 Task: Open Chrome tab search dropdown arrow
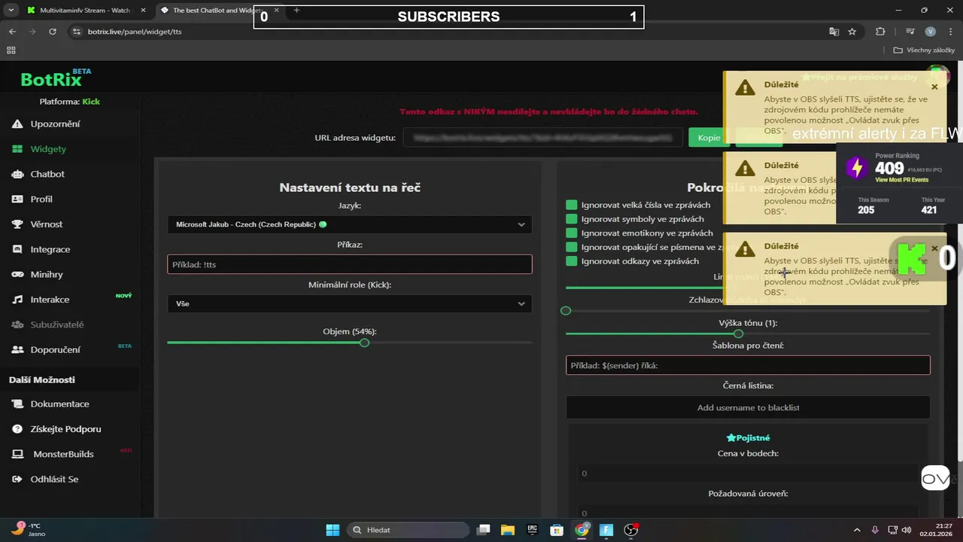[11, 11]
